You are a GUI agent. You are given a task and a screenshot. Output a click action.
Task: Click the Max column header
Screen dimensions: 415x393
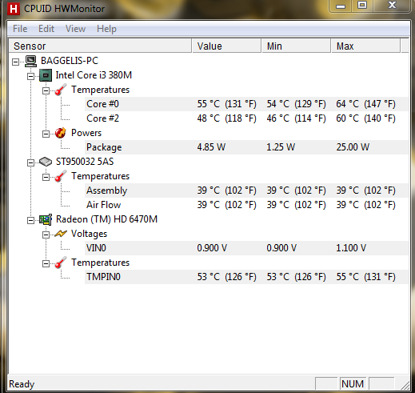pyautogui.click(x=365, y=46)
